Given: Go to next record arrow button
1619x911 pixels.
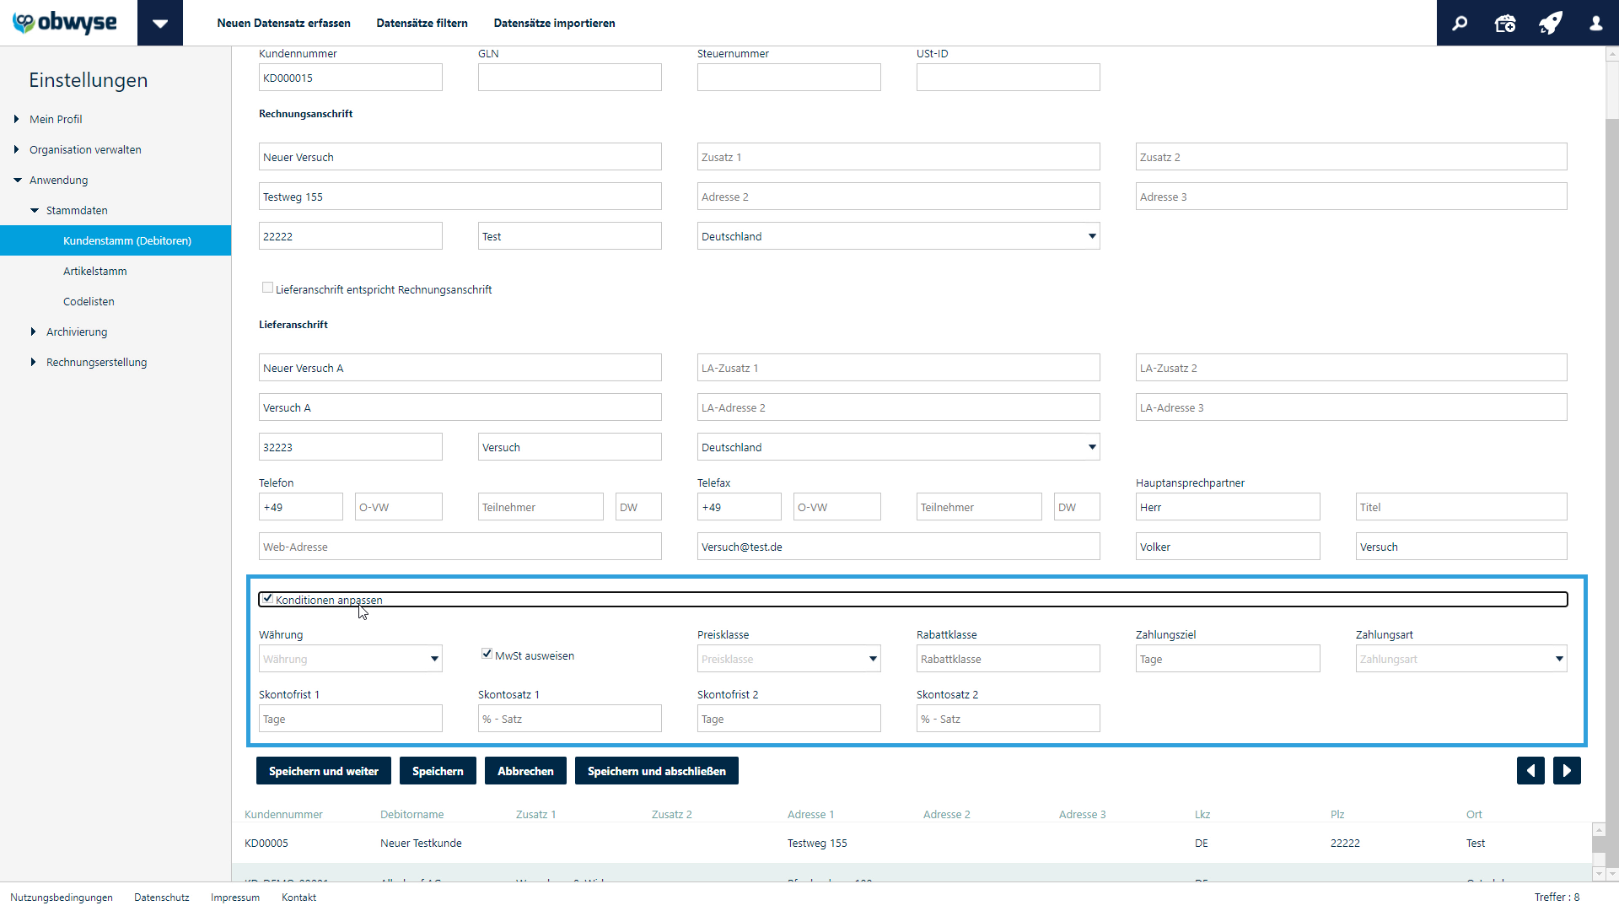Looking at the screenshot, I should [1567, 771].
